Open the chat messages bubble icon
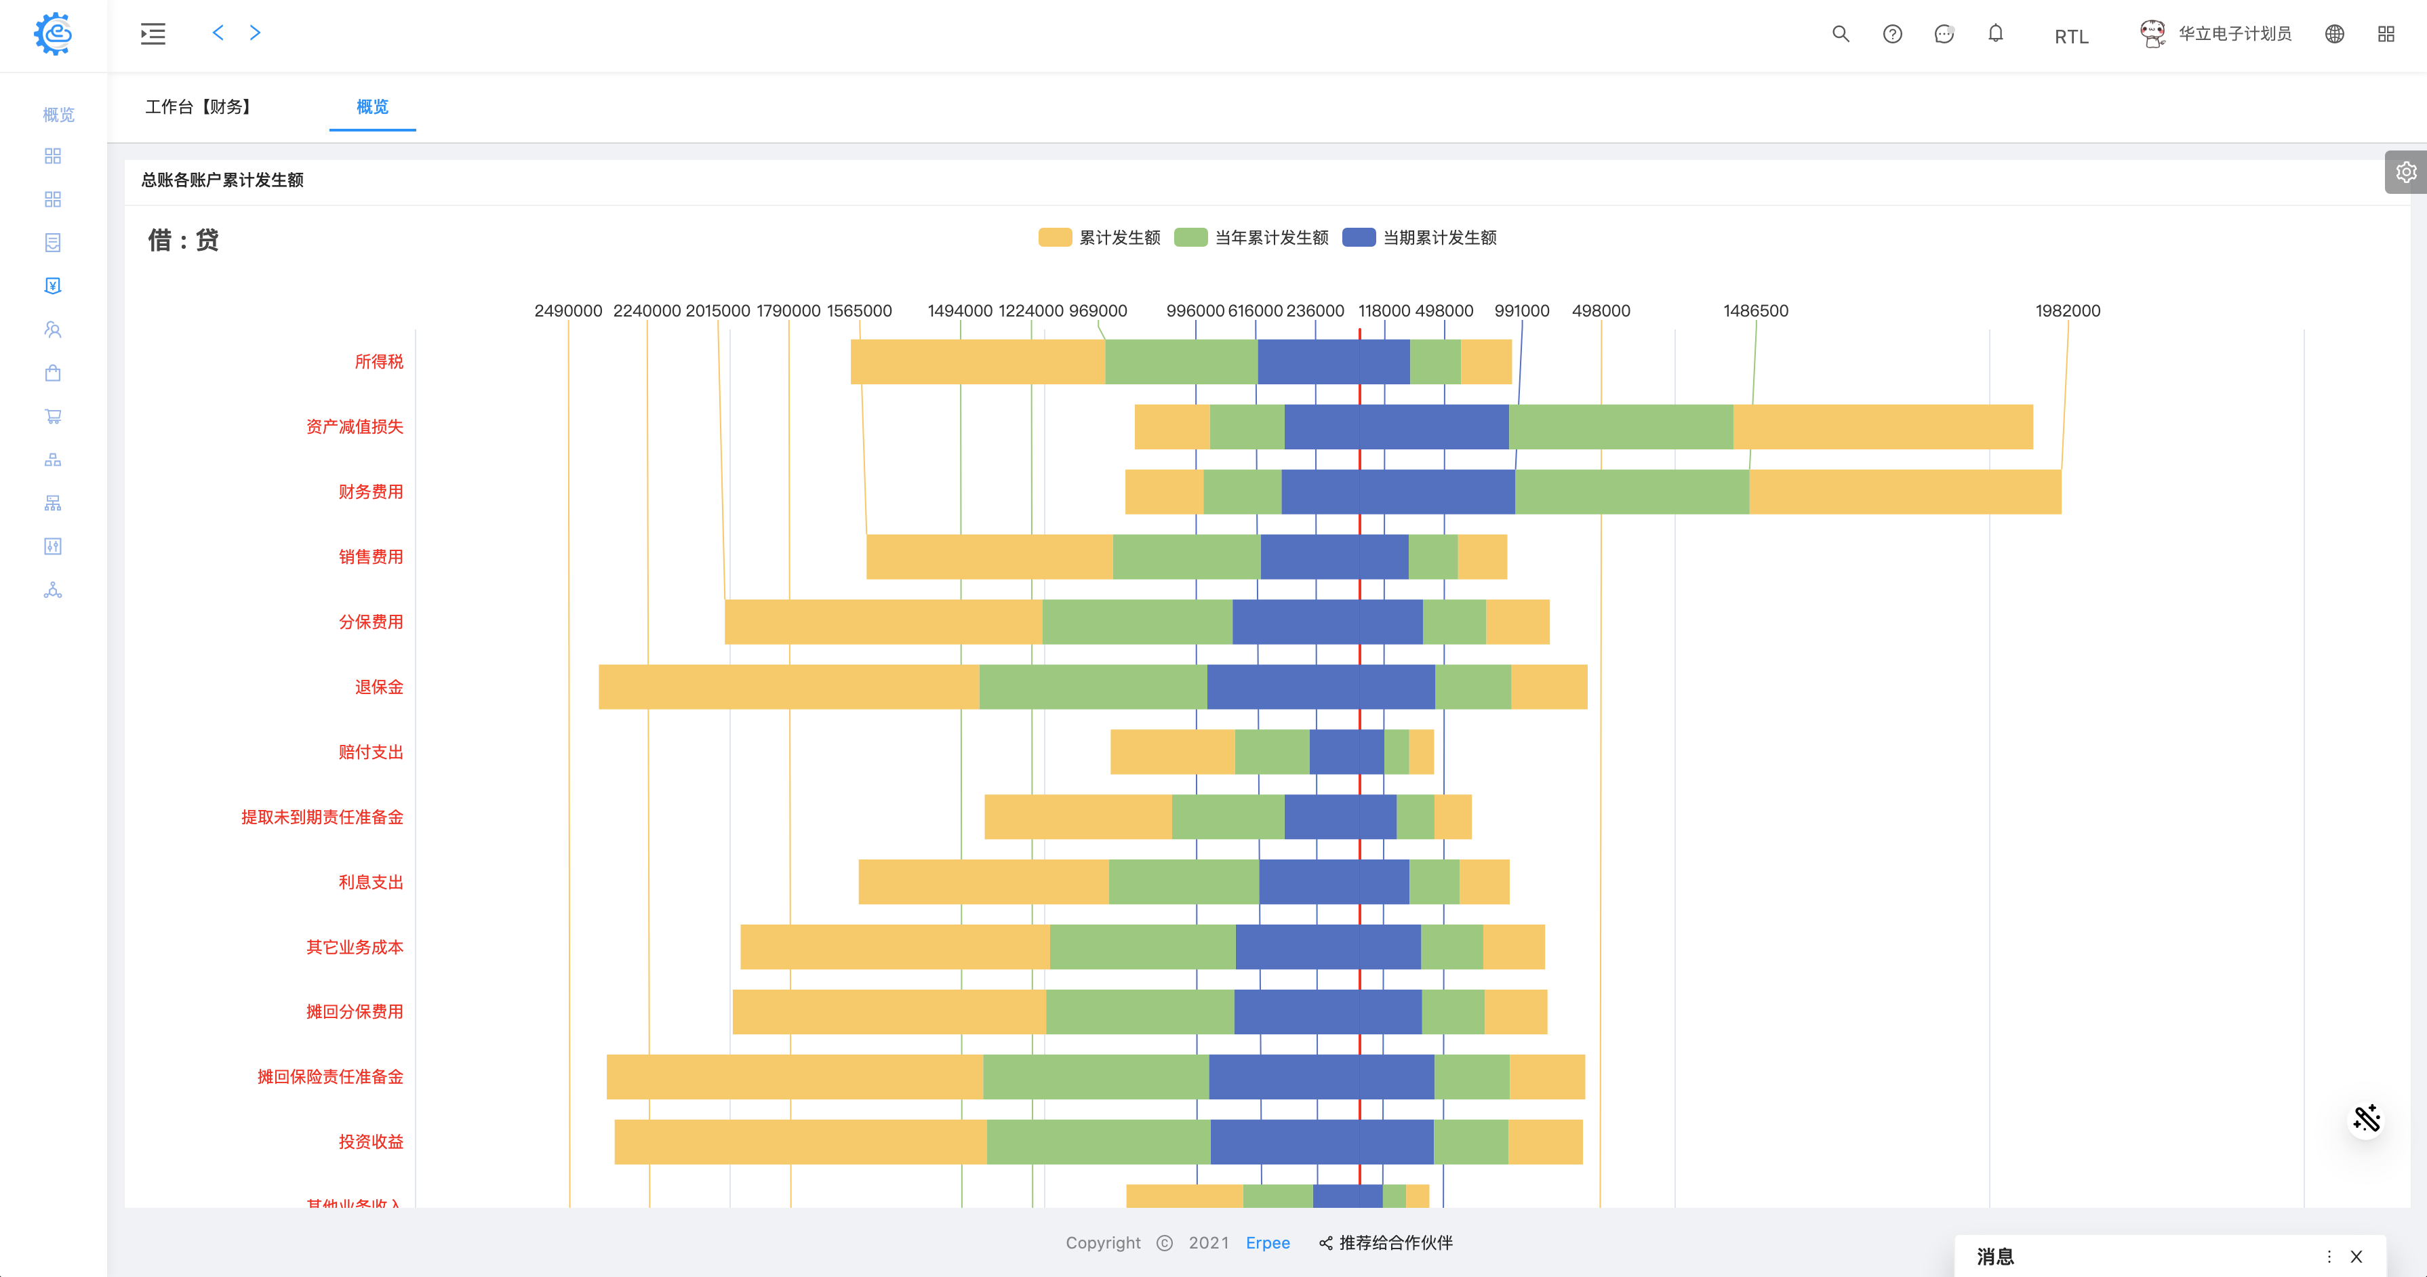 click(1944, 34)
